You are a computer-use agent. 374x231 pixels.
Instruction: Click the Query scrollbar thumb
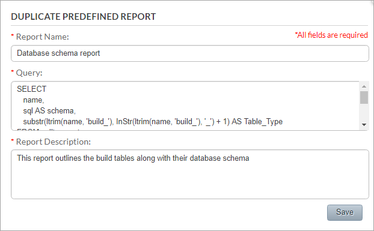coord(364,98)
